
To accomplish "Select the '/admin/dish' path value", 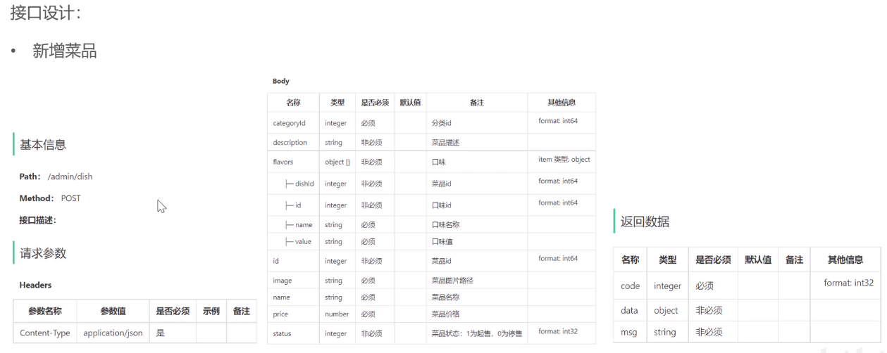I will point(70,176).
